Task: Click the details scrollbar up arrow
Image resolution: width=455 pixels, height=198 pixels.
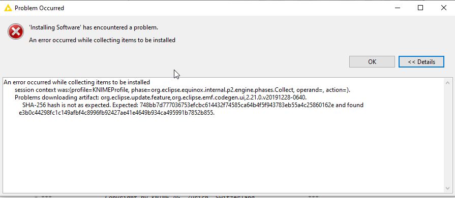Action: (x=448, y=83)
